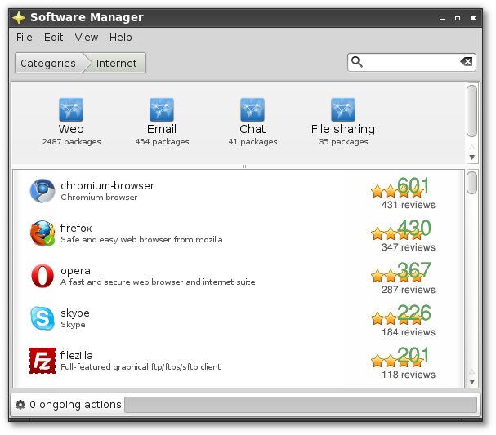Click down arrow of application list scrollbar
Viewport: 496px width, 435px height.
point(472,382)
